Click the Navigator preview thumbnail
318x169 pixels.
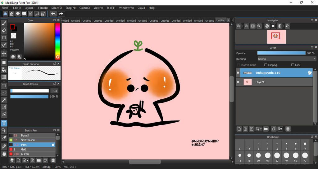[276, 37]
